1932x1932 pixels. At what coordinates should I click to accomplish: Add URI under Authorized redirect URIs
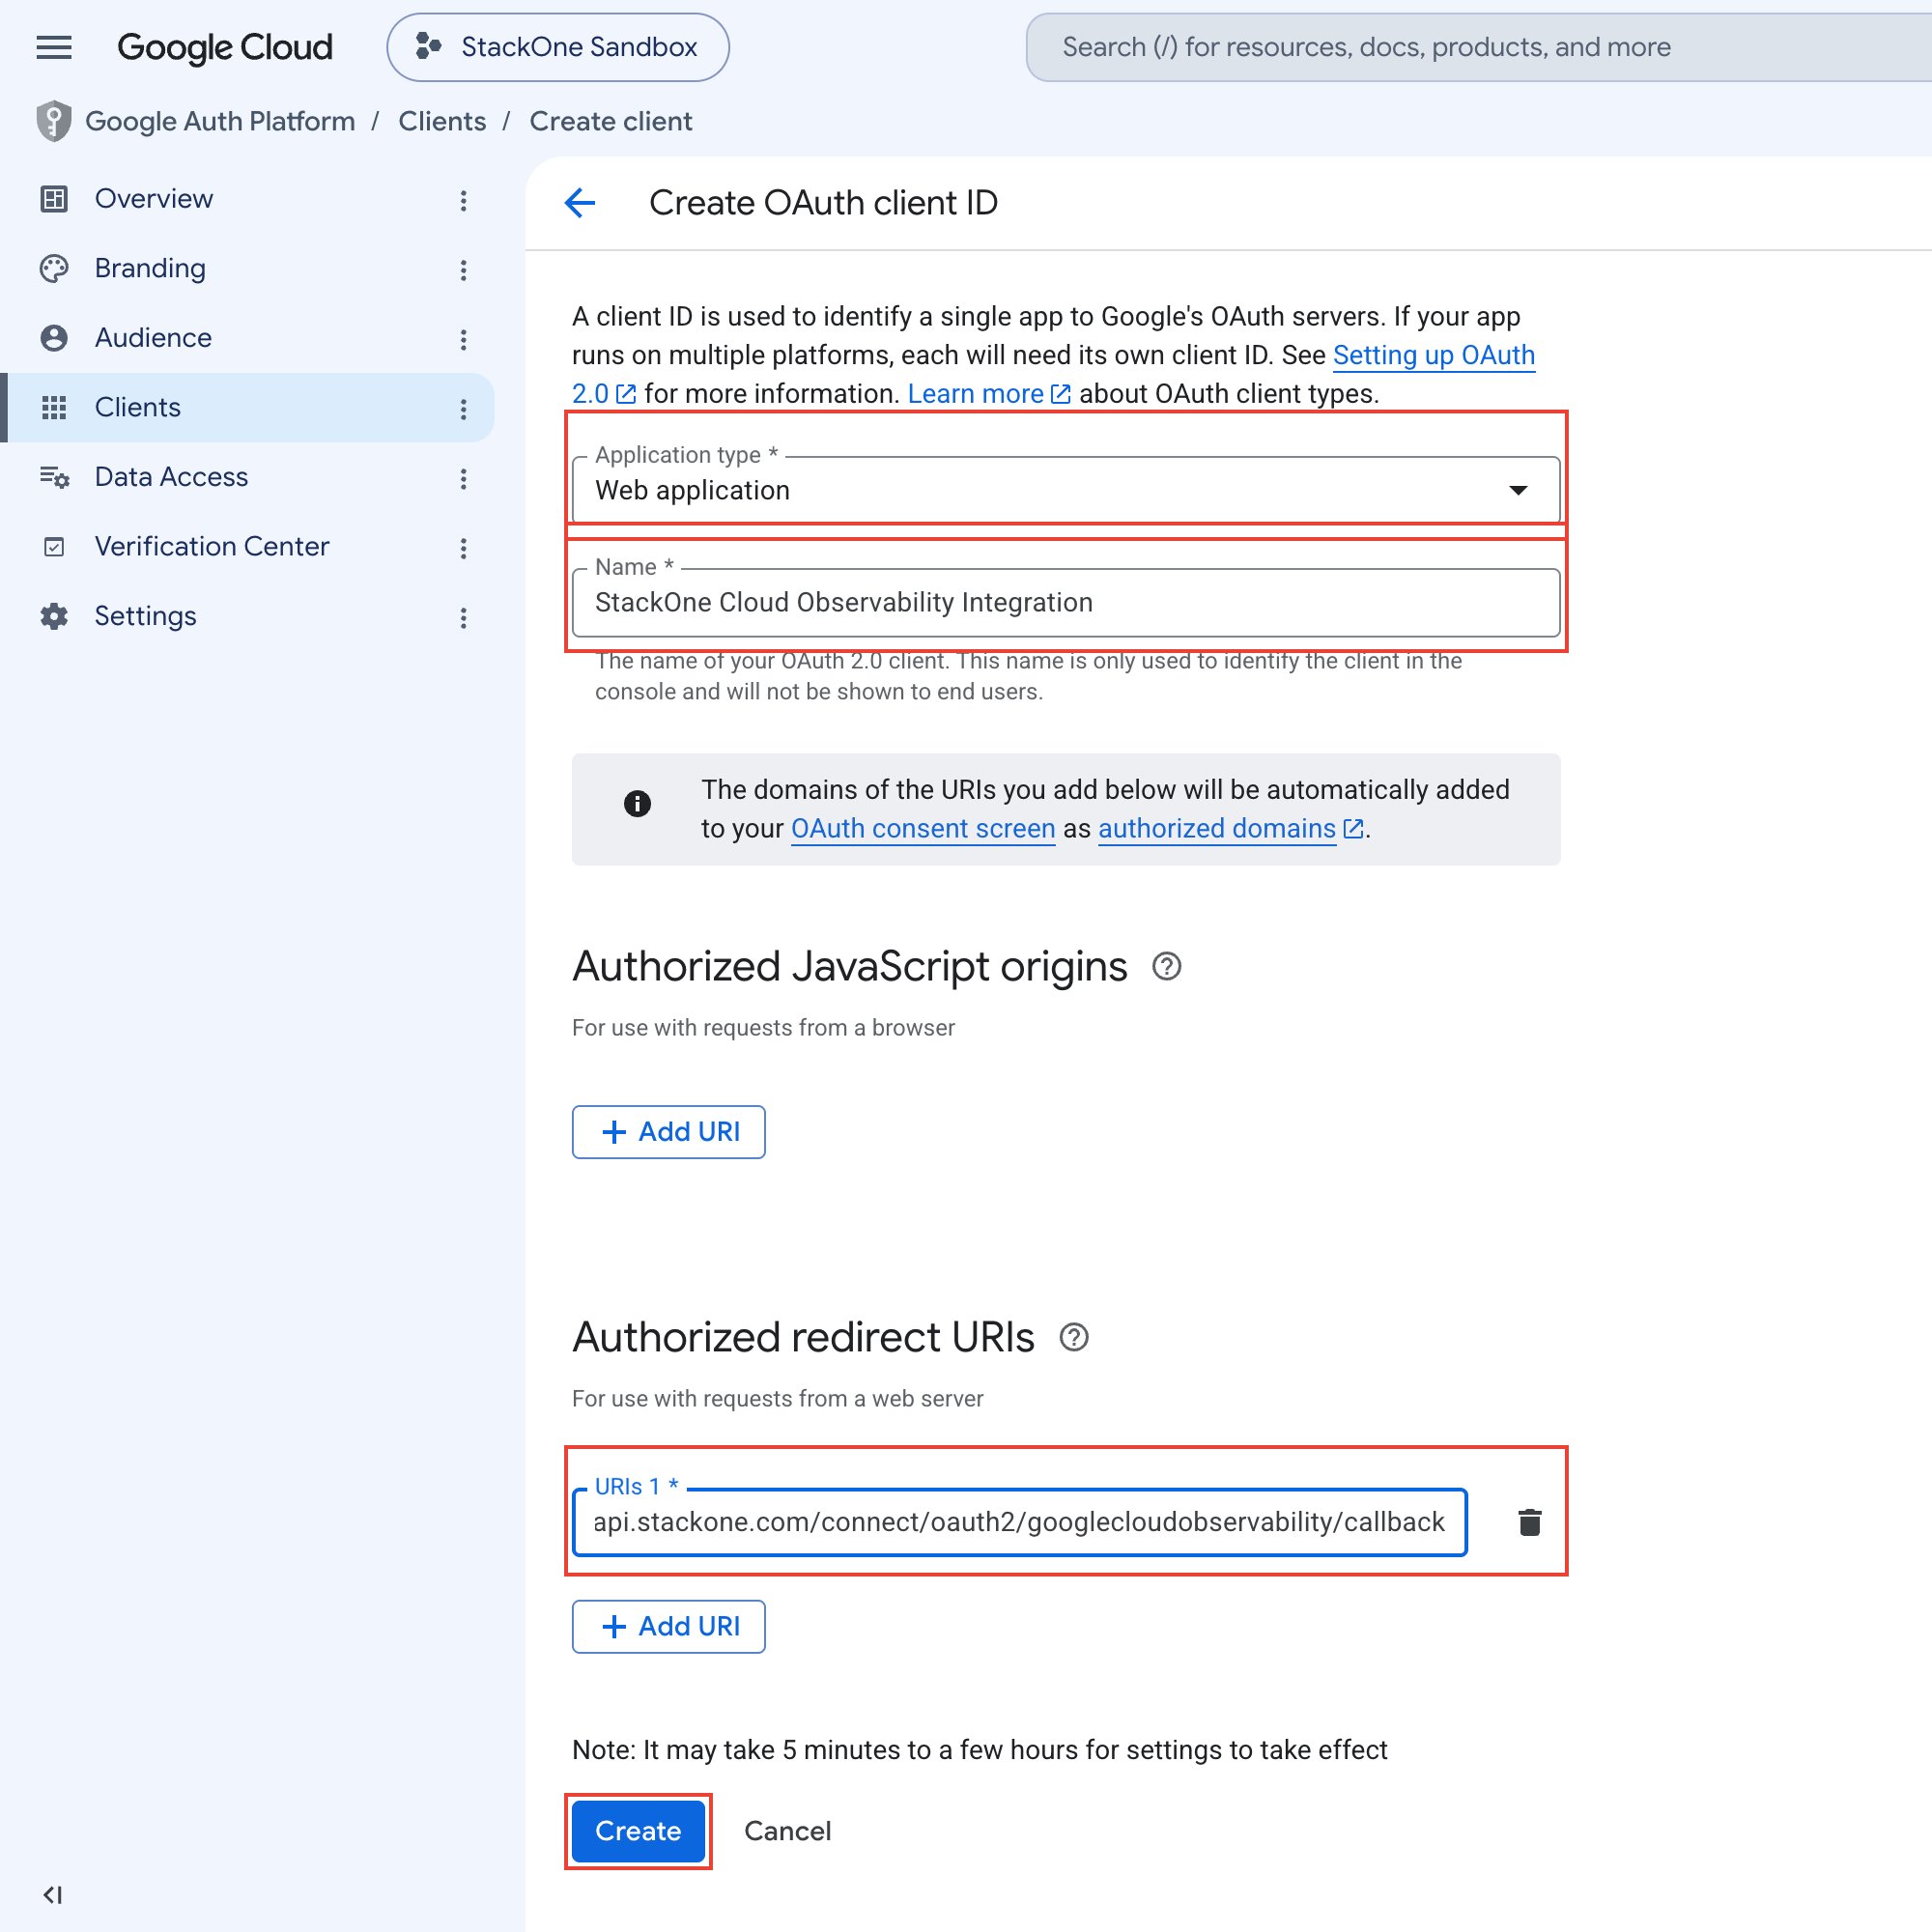[x=669, y=1627]
